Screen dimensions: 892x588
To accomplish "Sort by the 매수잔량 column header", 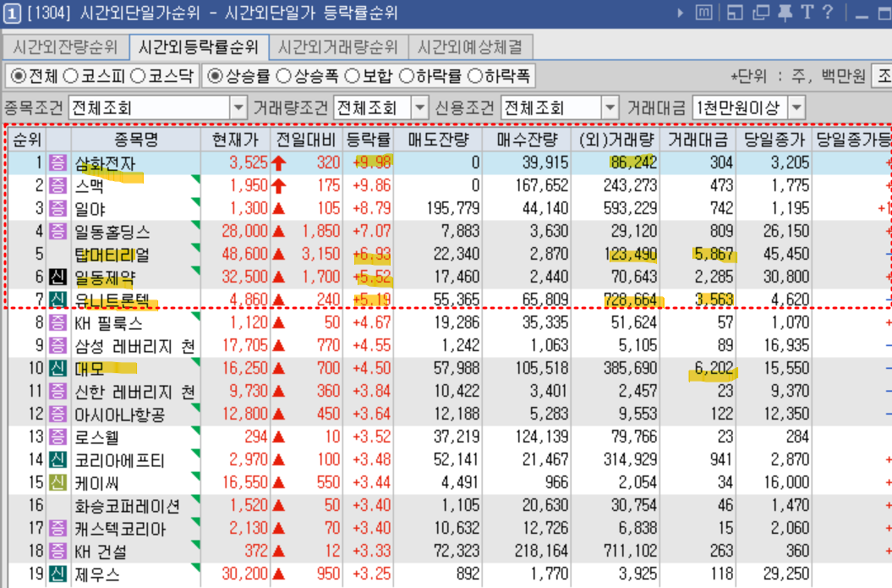I will [527, 140].
